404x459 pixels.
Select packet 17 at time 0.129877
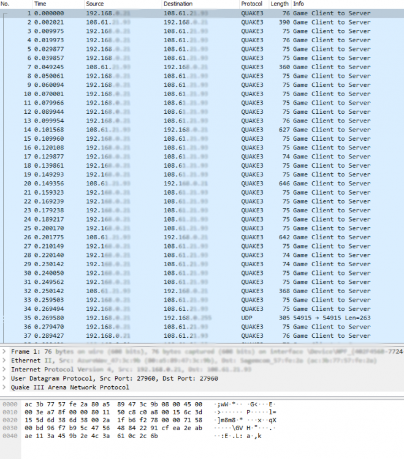pyautogui.click(x=202, y=157)
